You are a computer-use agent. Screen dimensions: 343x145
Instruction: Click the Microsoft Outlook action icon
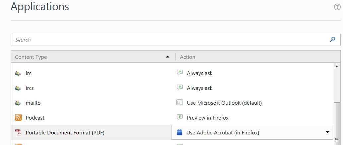pos(180,103)
